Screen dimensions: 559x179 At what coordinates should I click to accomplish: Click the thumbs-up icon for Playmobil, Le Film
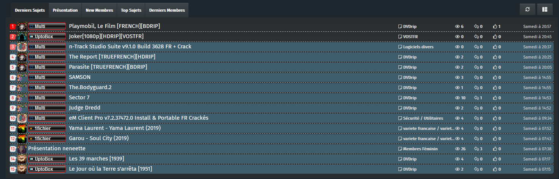click(x=495, y=26)
